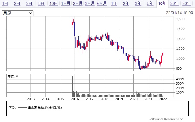Click the 800 price axis label

tap(179, 68)
